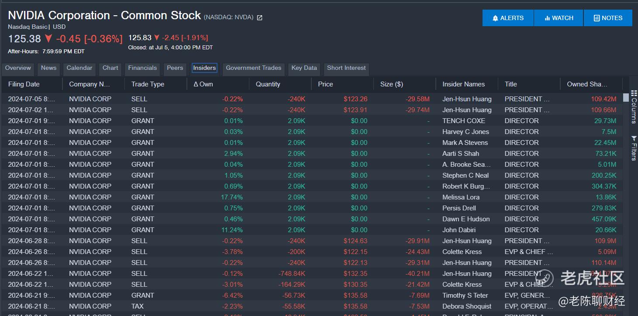
Task: Go to the Financials tab
Action: (x=142, y=68)
